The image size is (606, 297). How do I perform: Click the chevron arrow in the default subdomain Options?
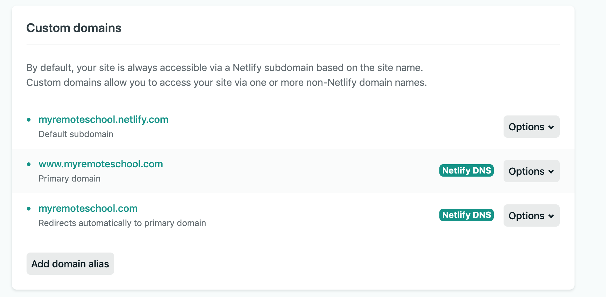coord(551,127)
